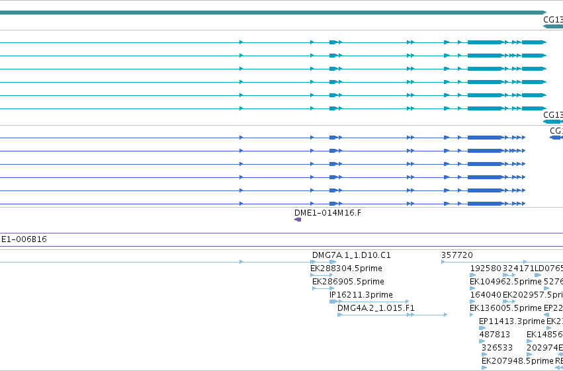Select the arrow glyph beneath EP11413.3prime
563x371 pixels.
click(482, 328)
